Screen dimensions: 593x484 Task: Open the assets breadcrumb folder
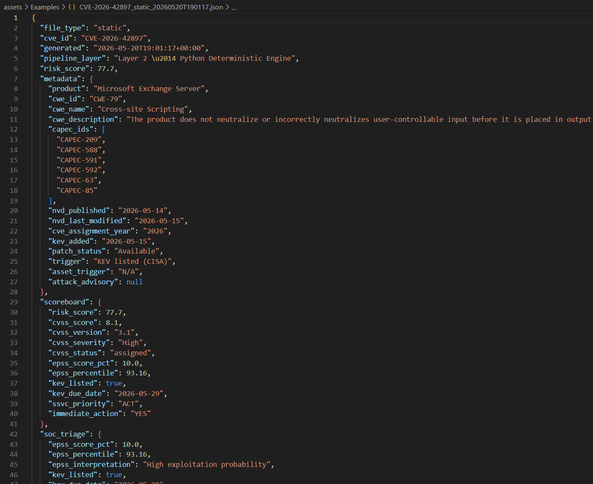pyautogui.click(x=12, y=7)
